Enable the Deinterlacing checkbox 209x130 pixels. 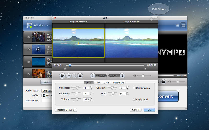[134, 88]
